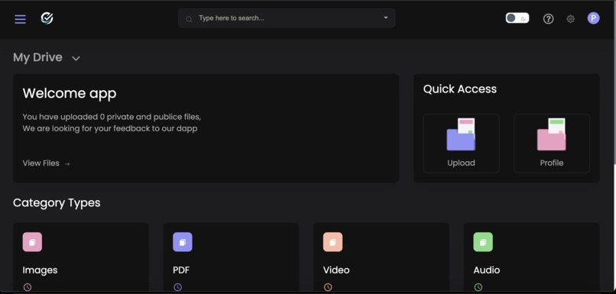The width and height of the screenshot is (616, 294).
Task: Click the Welcome app heading
Action: (x=70, y=93)
